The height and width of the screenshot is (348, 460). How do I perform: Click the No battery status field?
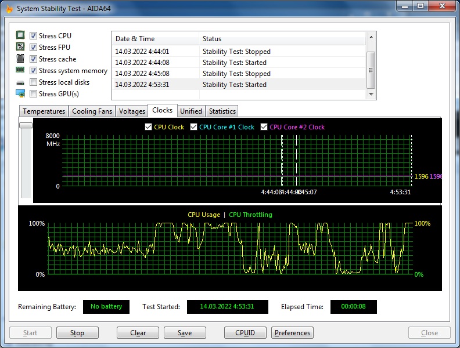(x=106, y=306)
